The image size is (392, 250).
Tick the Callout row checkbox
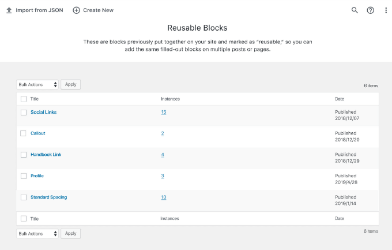click(x=23, y=133)
